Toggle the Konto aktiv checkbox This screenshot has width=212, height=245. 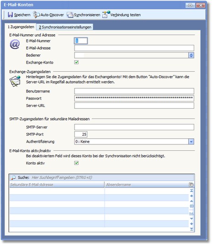(x=76, y=163)
